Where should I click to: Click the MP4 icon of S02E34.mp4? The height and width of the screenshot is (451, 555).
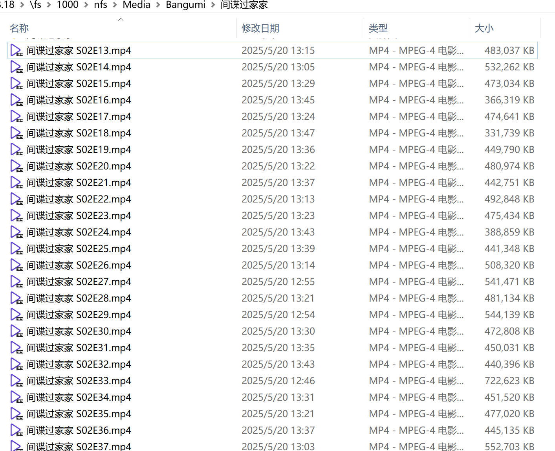[x=16, y=397]
